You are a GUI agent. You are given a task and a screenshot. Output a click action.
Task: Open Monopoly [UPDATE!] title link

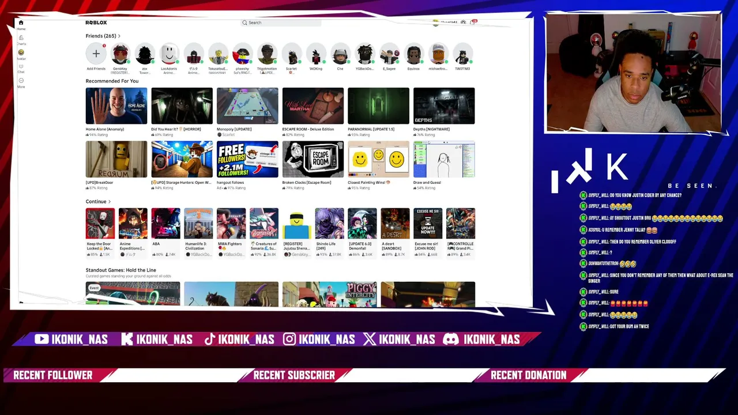pos(234,129)
